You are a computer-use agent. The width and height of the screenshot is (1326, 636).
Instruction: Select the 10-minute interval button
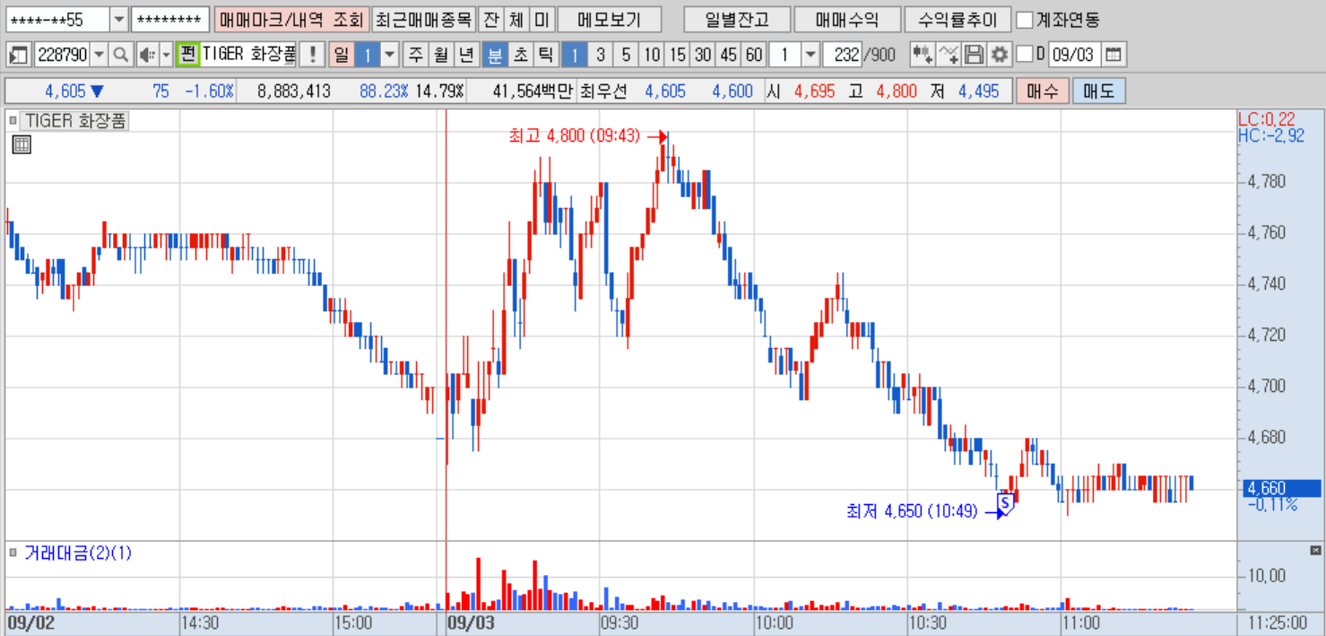tap(652, 55)
